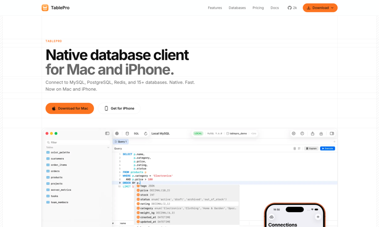Click the phone icon on iPhone button
The image size is (379, 227).
point(106,108)
